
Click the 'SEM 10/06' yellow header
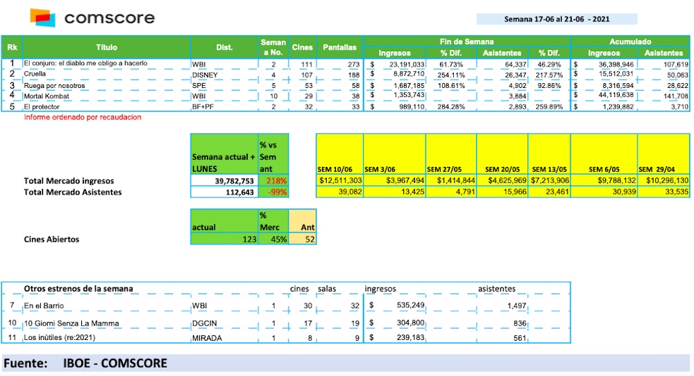coord(339,154)
